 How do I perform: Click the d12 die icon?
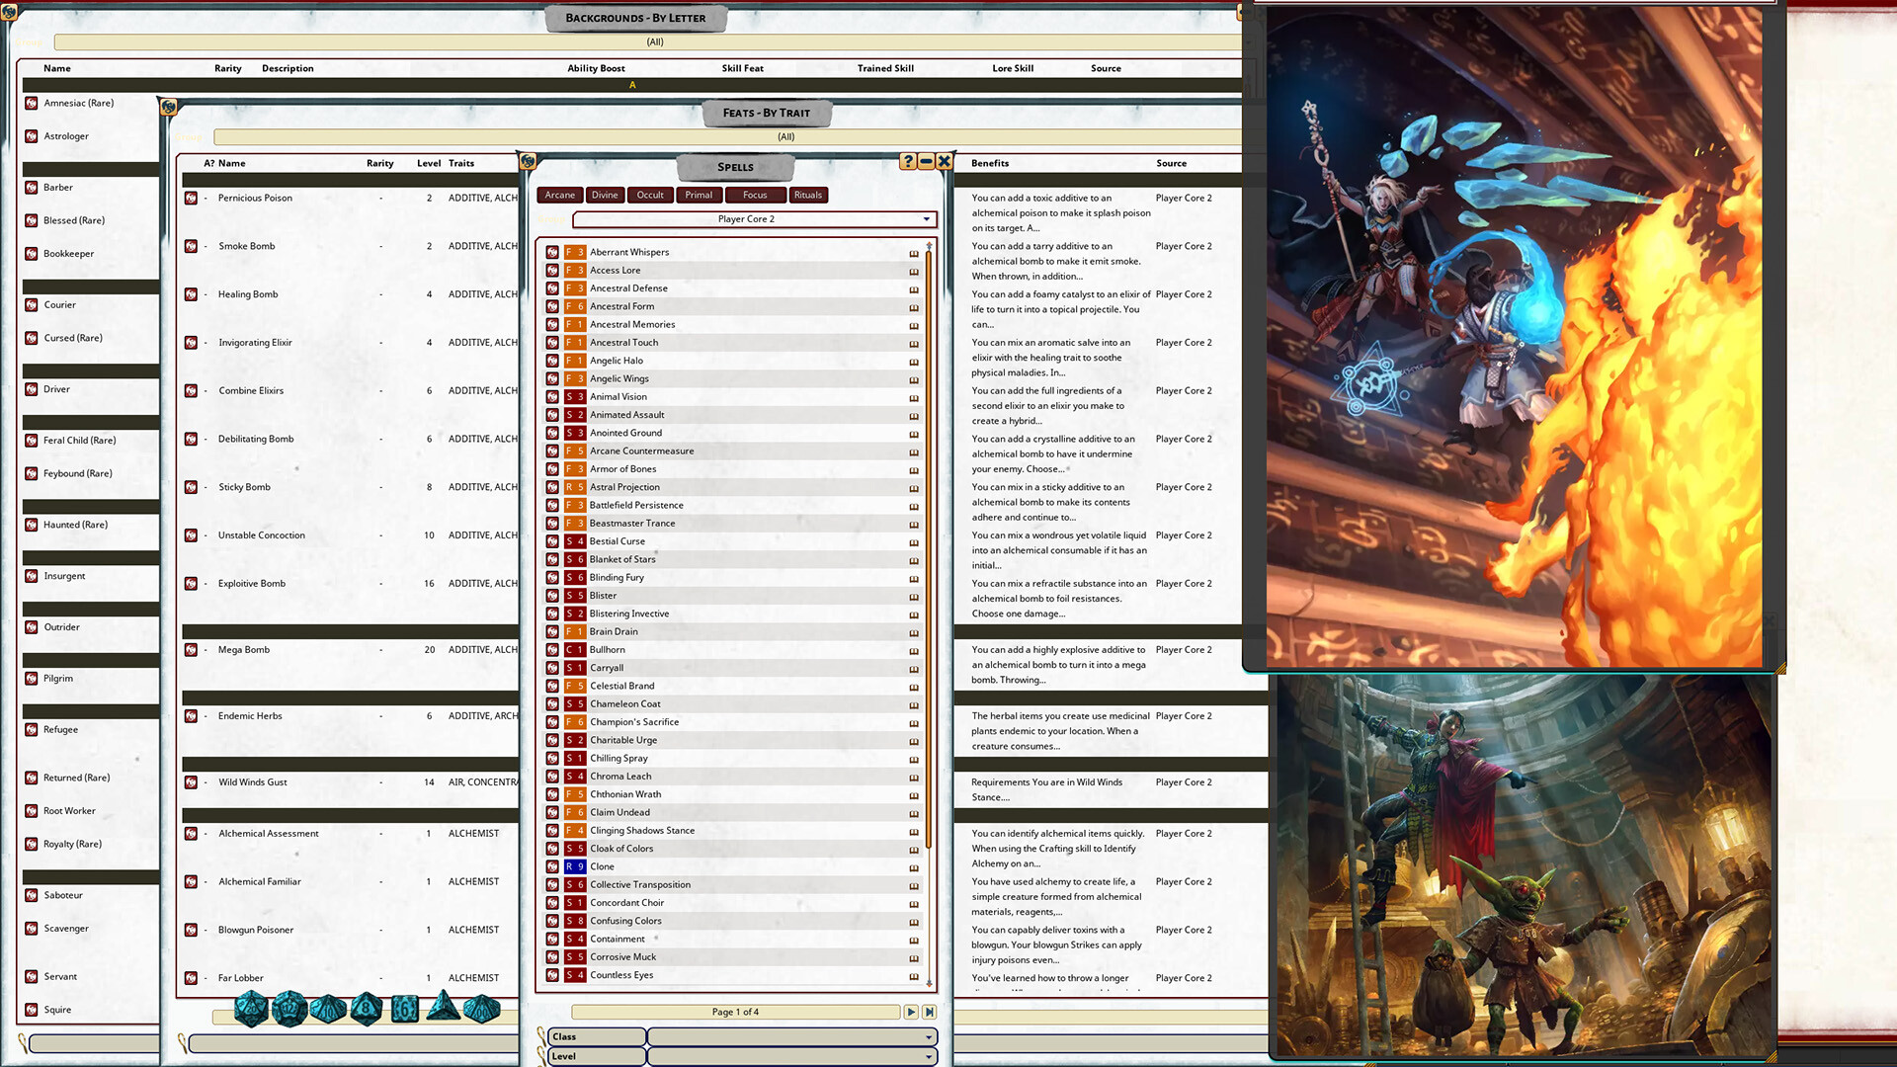tap(289, 1009)
